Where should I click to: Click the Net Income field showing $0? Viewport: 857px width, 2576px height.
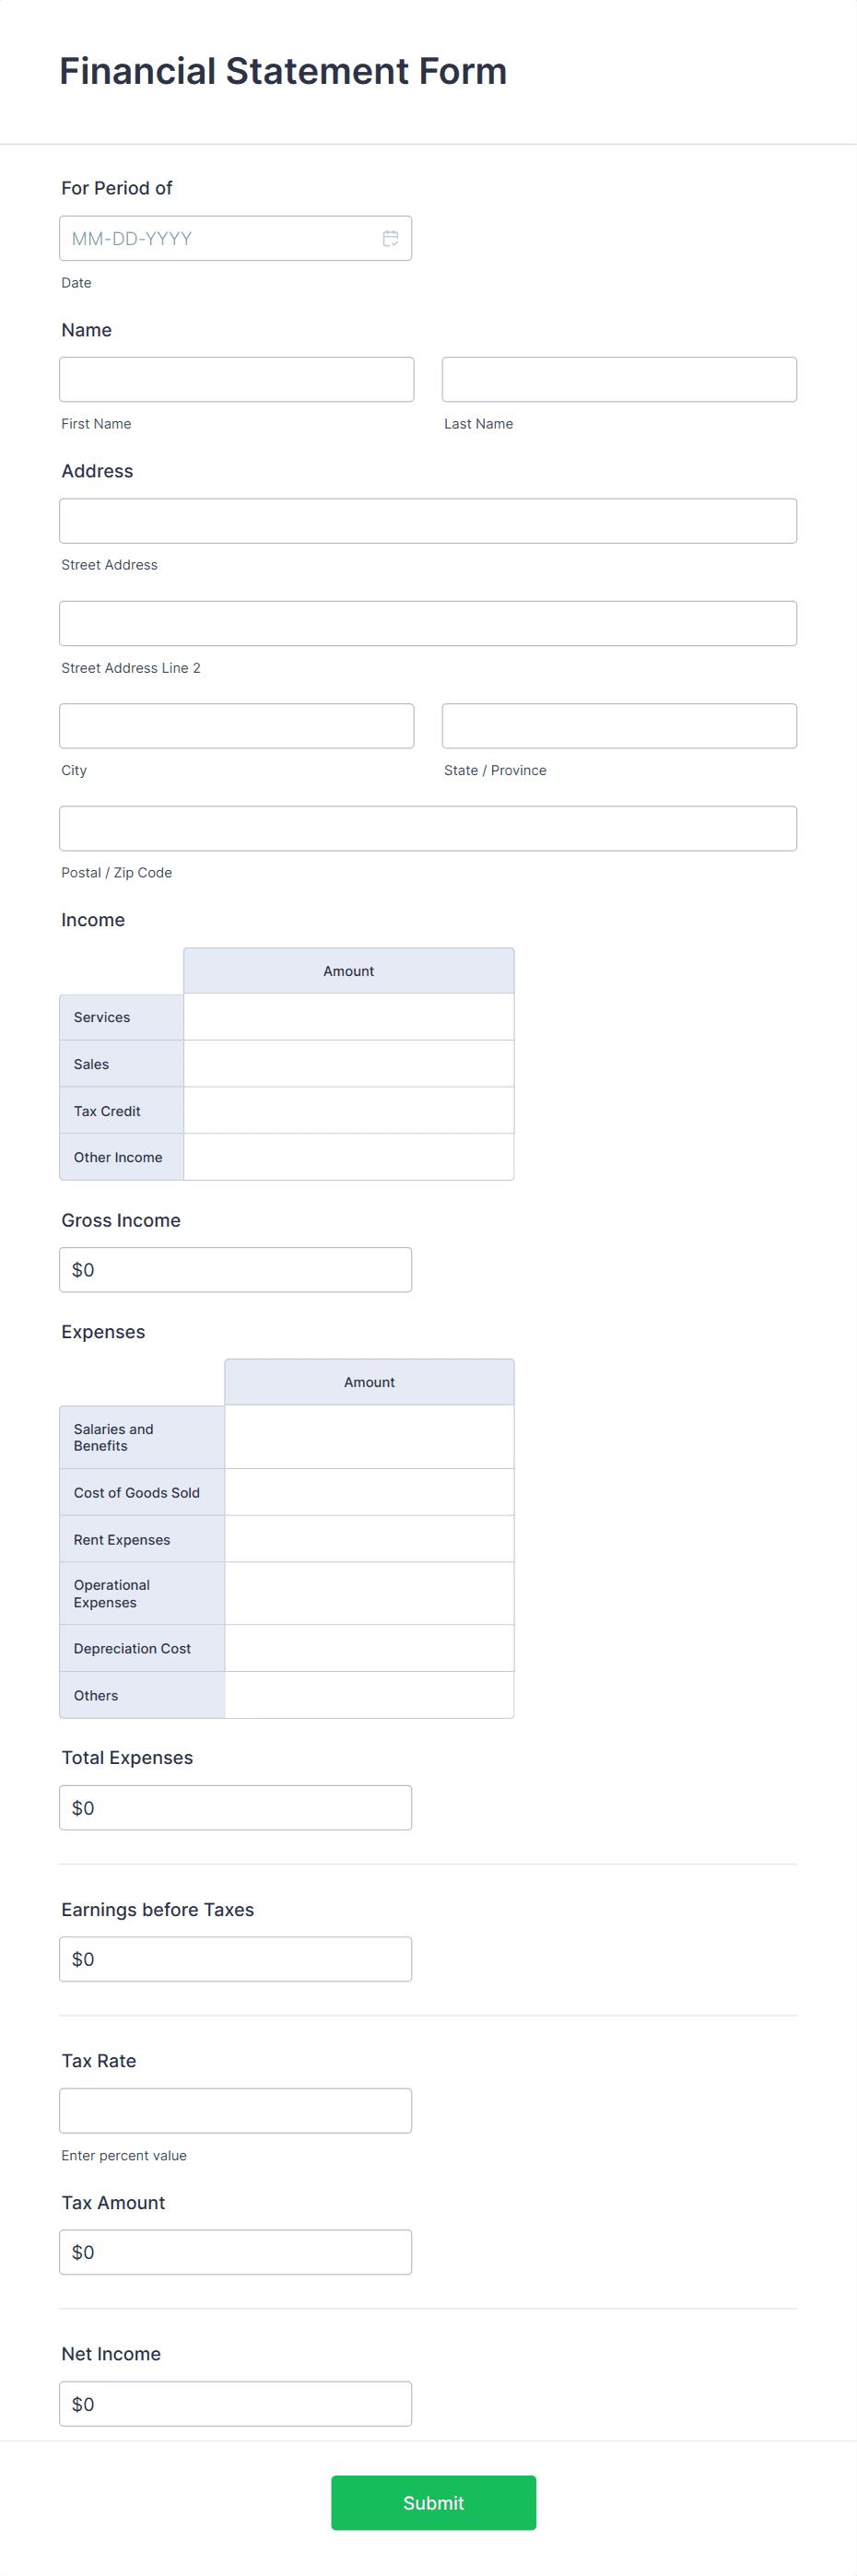[x=235, y=2403]
